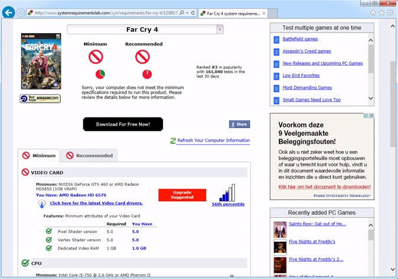The height and width of the screenshot is (279, 398).
Task: Click the refresh icon in address bar
Action: pyautogui.click(x=193, y=13)
